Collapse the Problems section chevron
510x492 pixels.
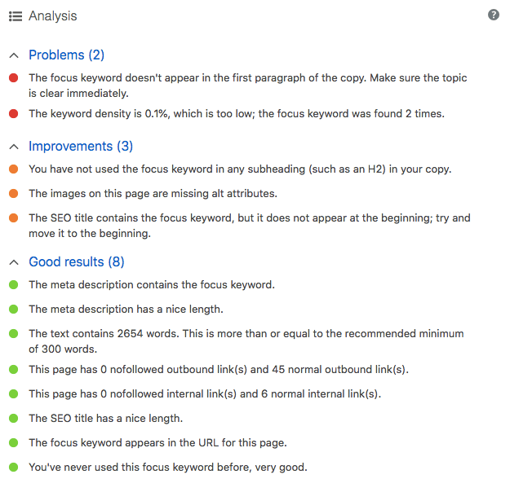(13, 55)
